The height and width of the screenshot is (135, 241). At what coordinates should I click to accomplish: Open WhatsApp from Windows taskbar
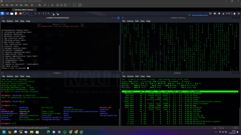click(65, 132)
